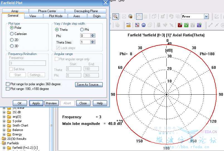Click the wireframe cube icon
Image resolution: width=224 pixels, height=151 pixels.
(154, 17)
